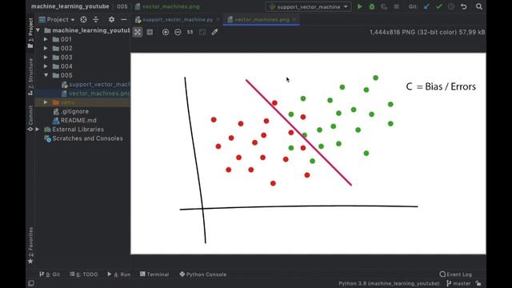Select vector_machines.png in the tree
Image resolution: width=512 pixels, height=288 pixels.
click(x=96, y=94)
